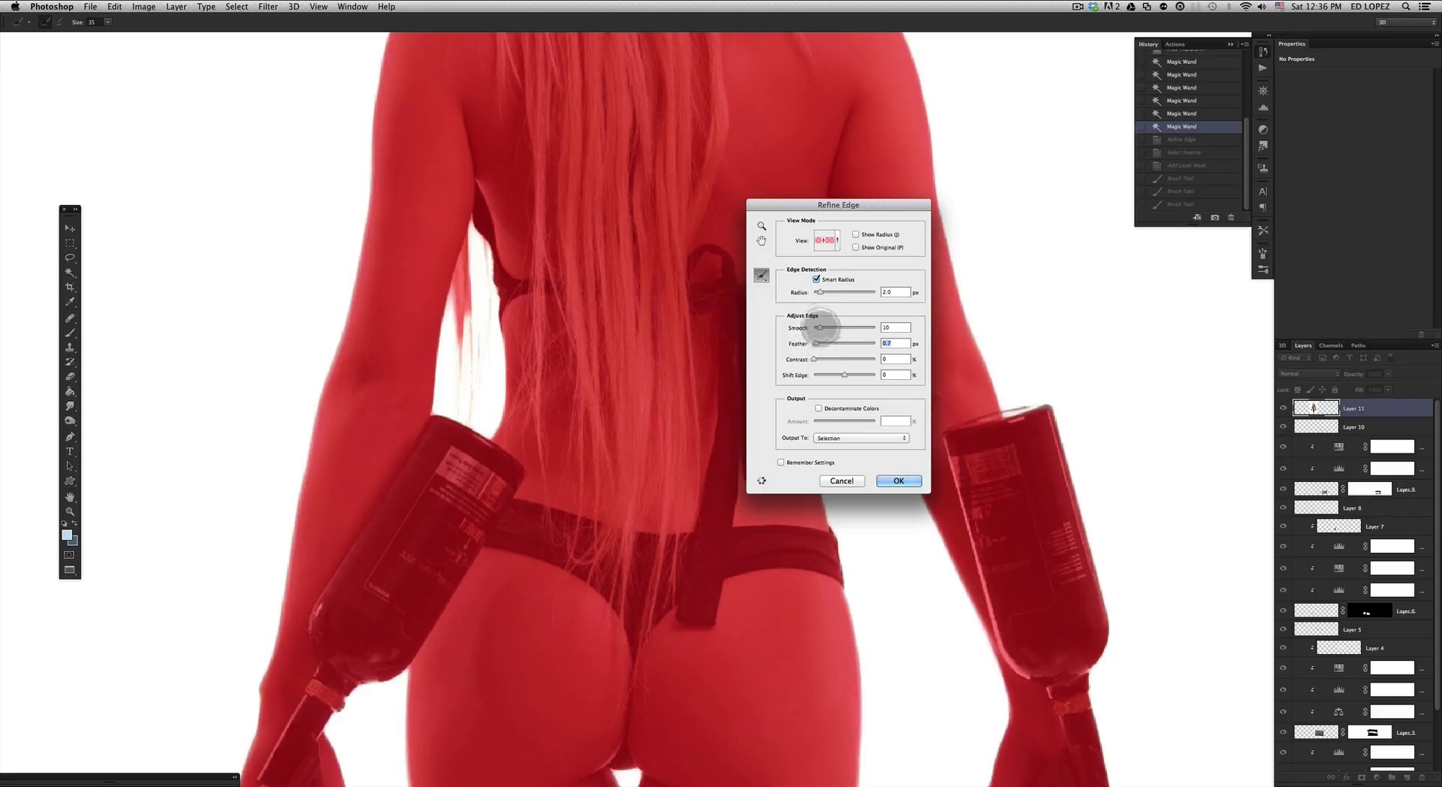Open the Adjustments panel icon in dock
The width and height of the screenshot is (1442, 787).
click(1263, 129)
